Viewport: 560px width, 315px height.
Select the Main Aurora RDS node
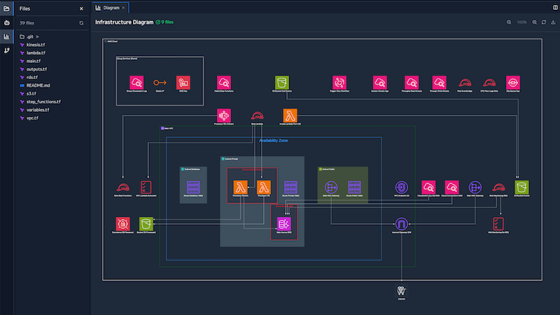[283, 224]
